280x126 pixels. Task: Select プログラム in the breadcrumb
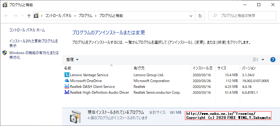(85, 16)
